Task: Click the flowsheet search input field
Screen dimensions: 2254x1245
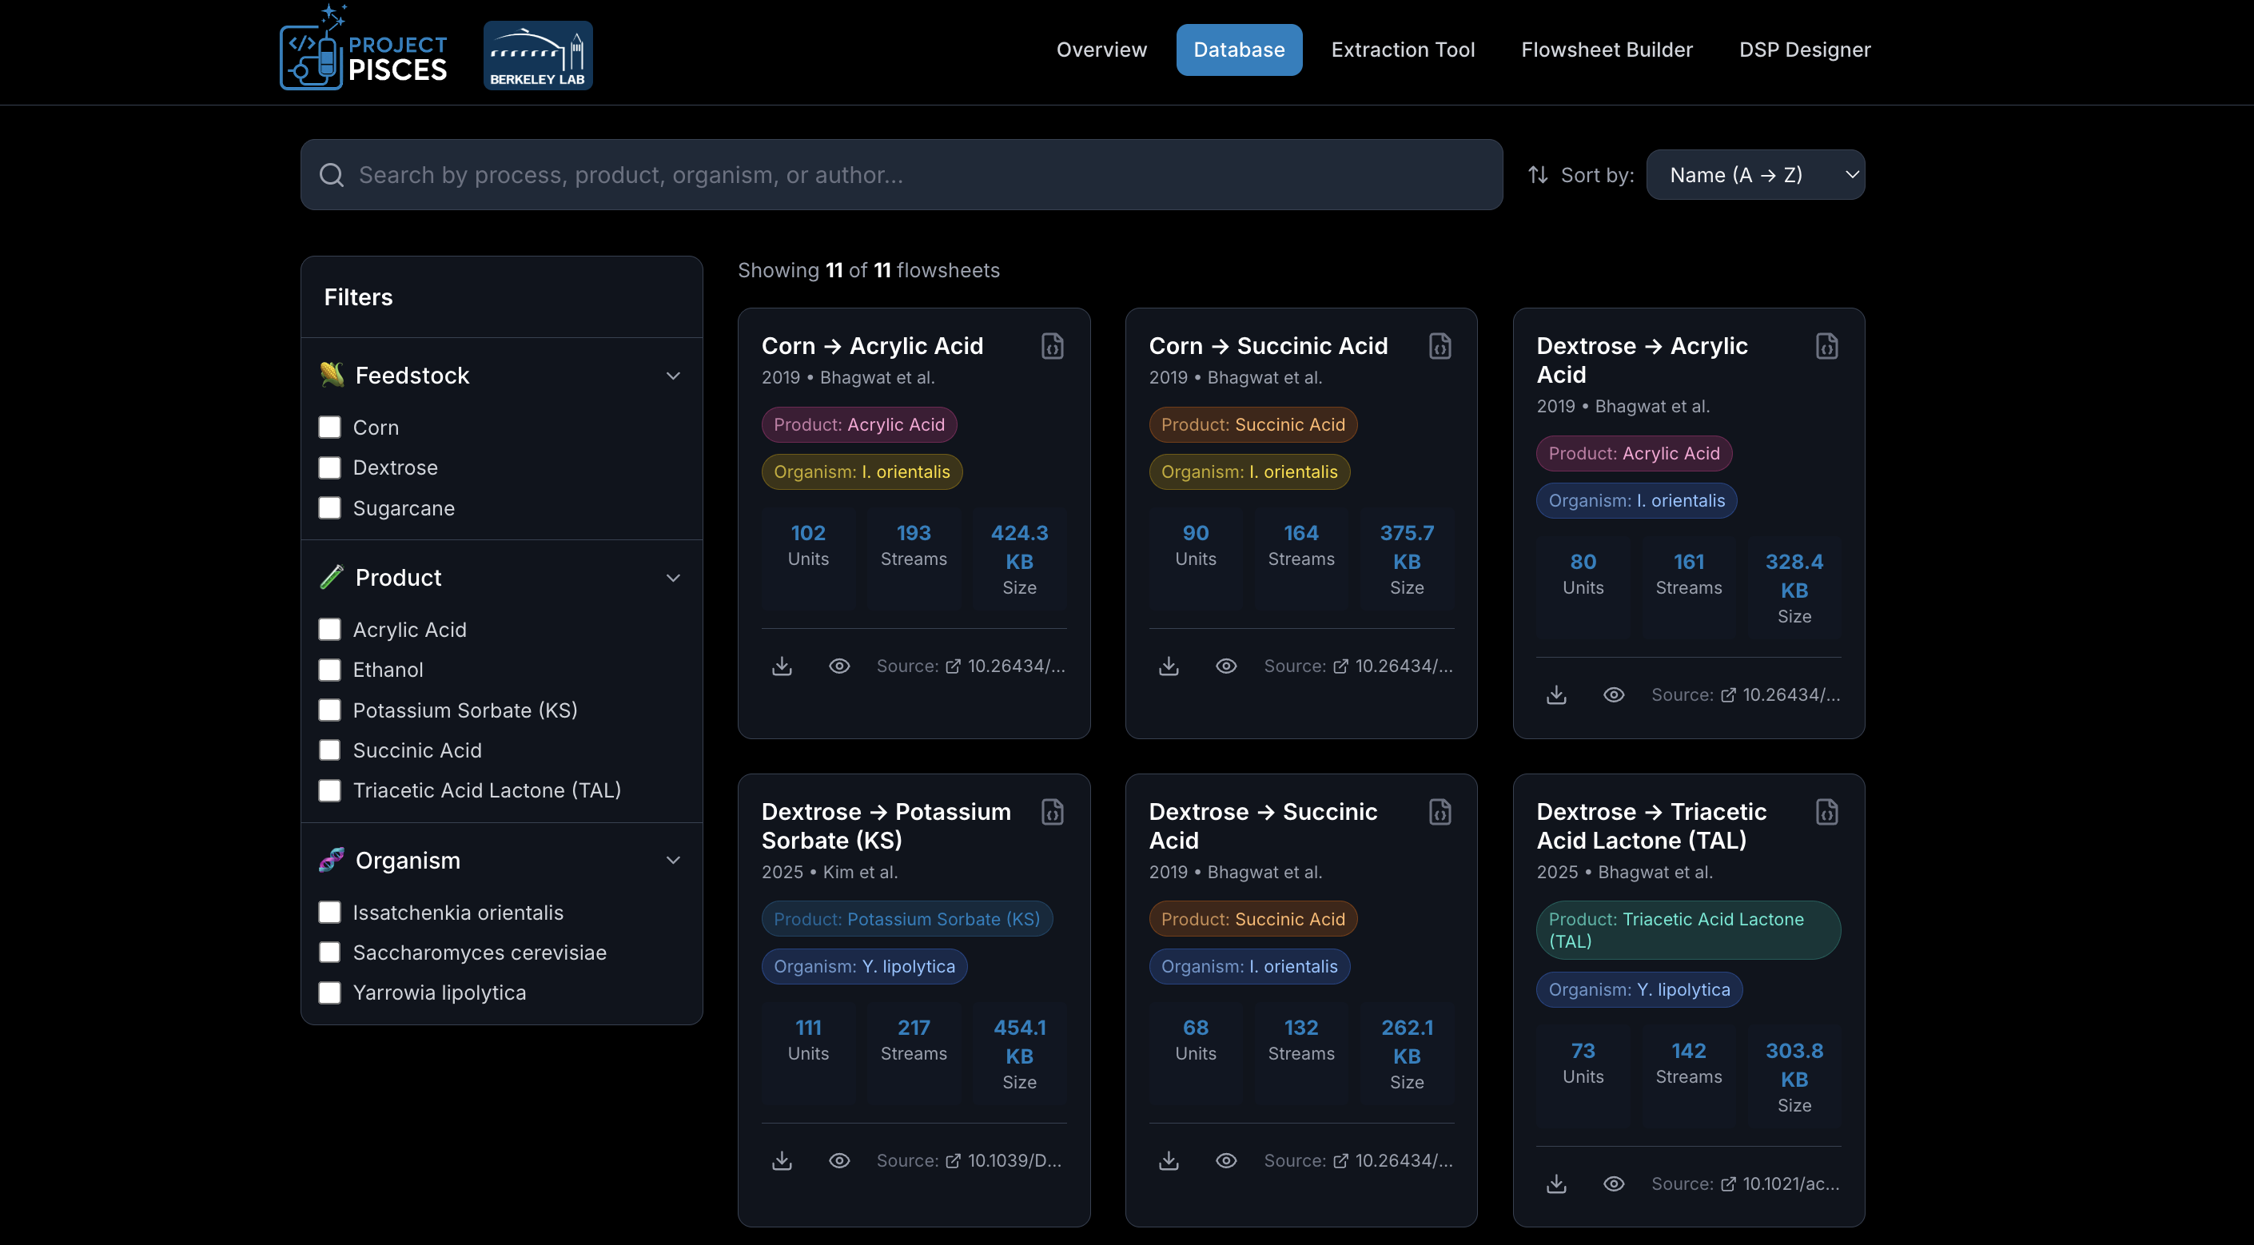Action: [x=902, y=175]
